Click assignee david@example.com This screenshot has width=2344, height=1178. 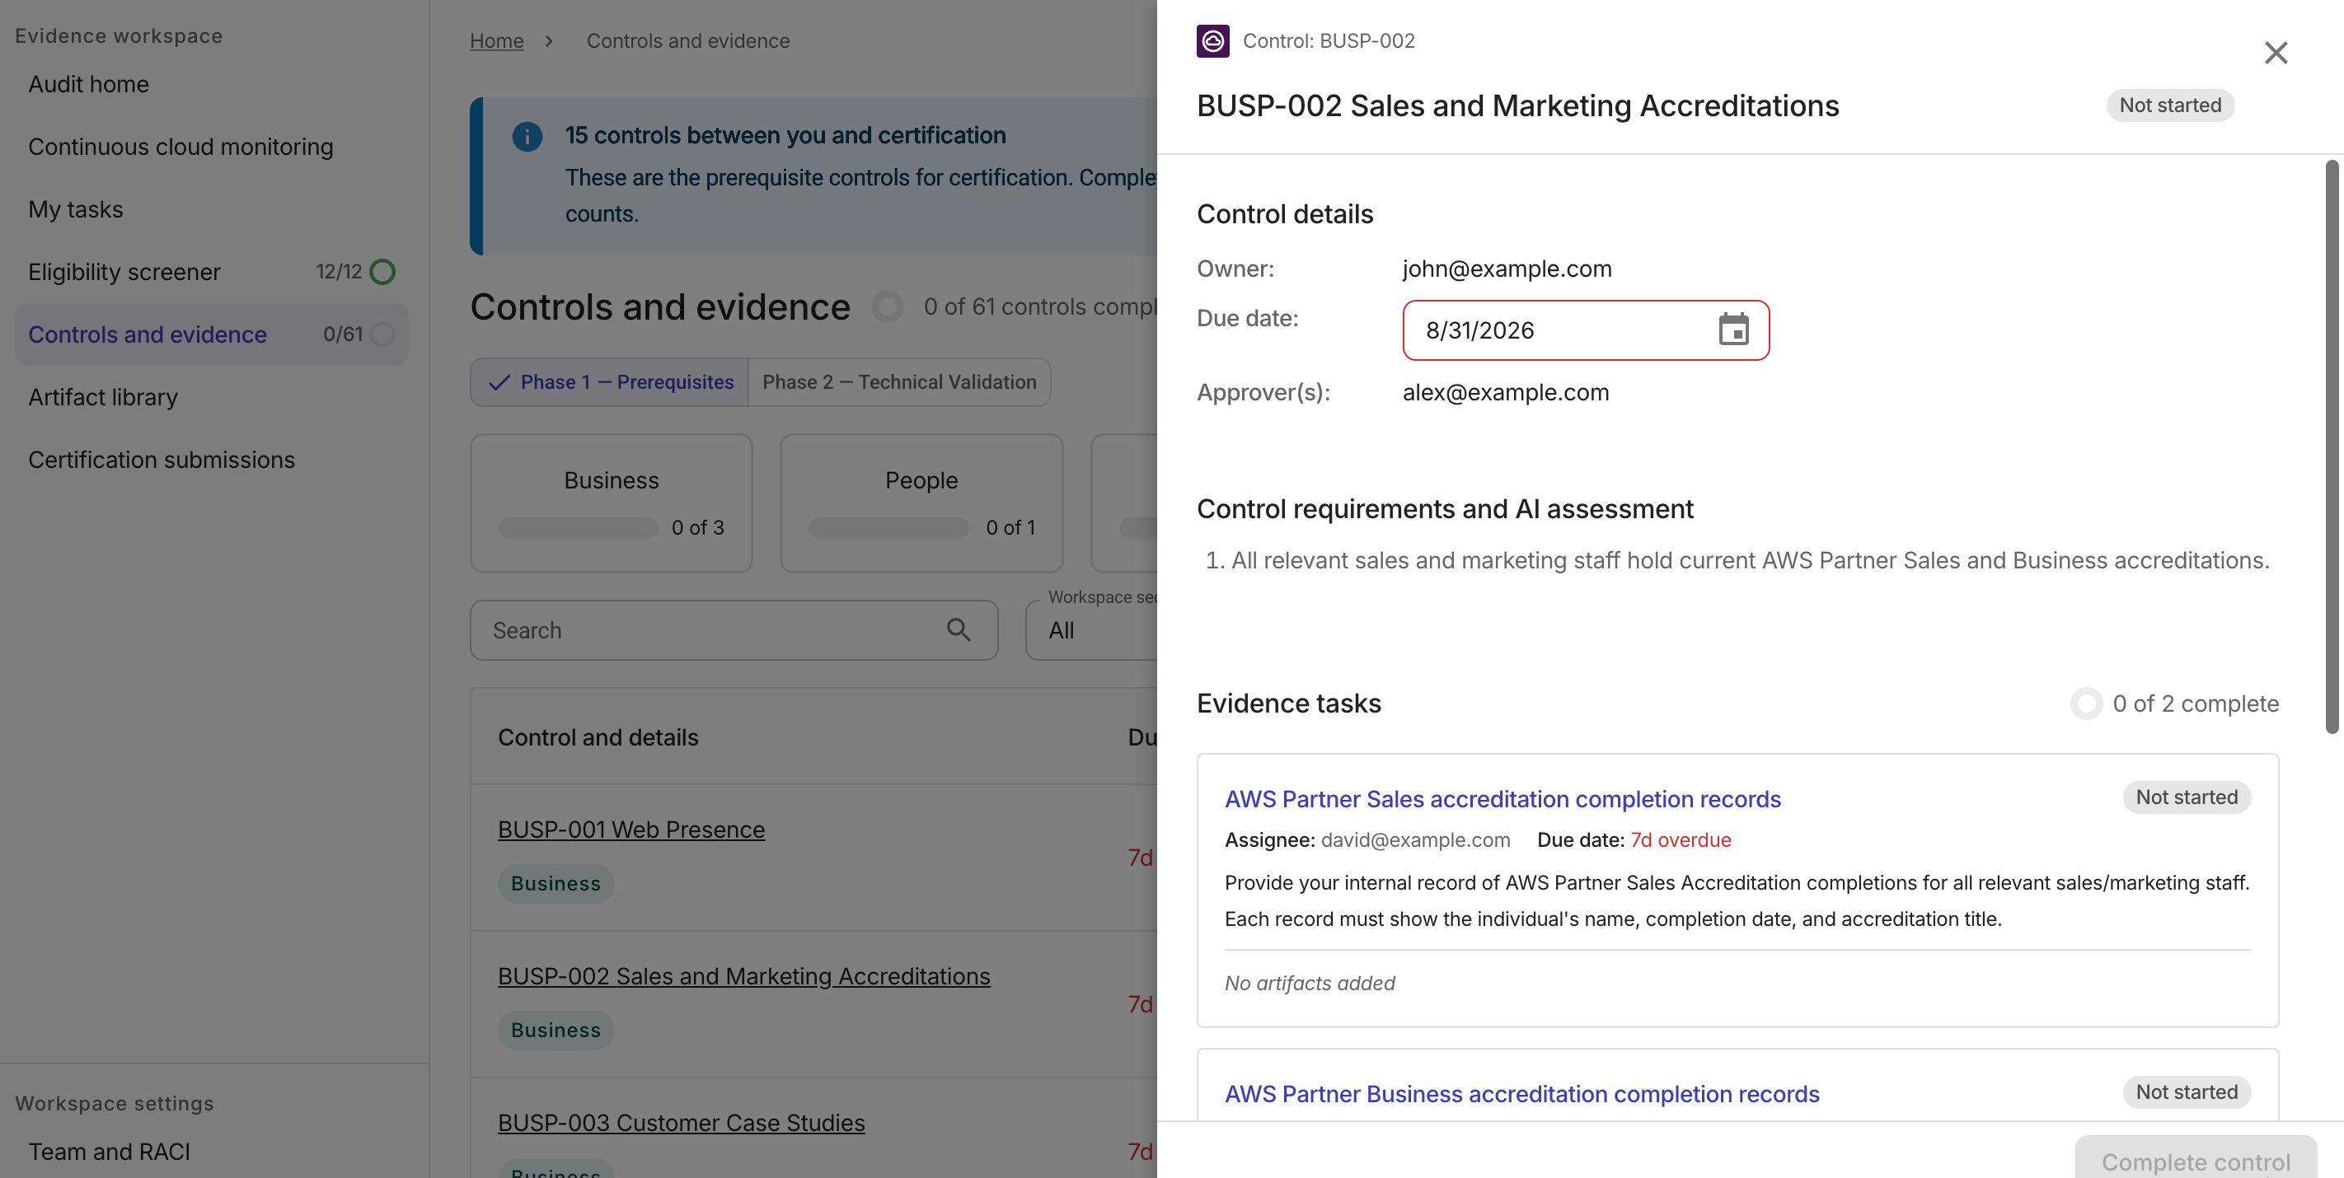(x=1415, y=839)
